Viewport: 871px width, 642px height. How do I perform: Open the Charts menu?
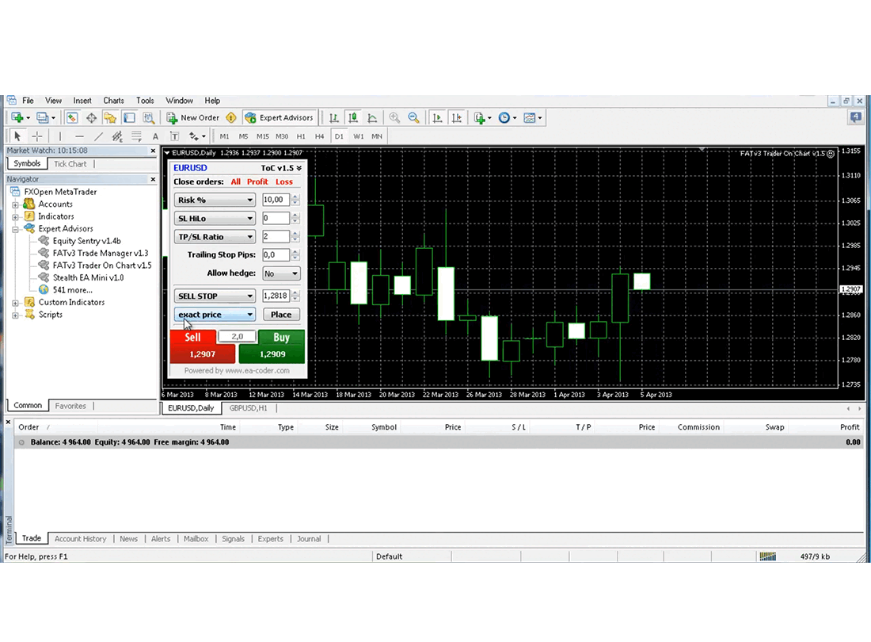[113, 101]
